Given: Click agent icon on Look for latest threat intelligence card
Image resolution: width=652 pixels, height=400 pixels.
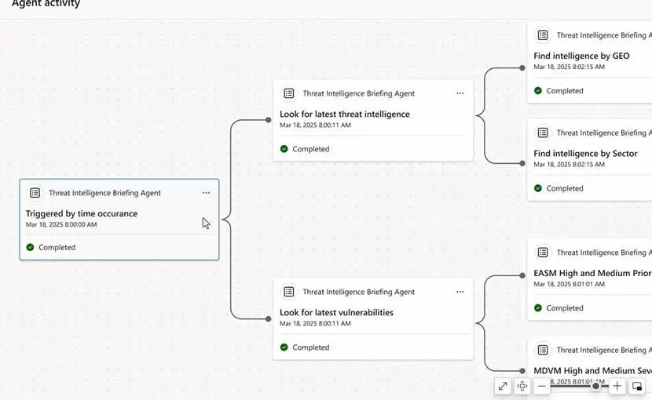Looking at the screenshot, I should [x=288, y=93].
